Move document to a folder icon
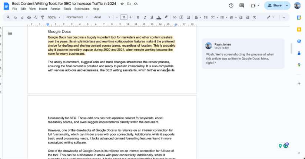305x159 pixels. (129, 4)
